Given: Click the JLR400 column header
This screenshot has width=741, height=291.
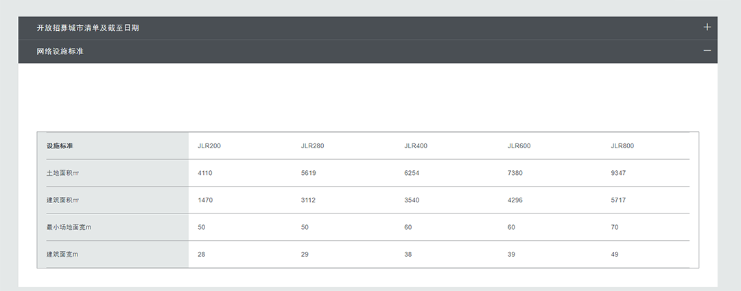Looking at the screenshot, I should coord(416,146).
